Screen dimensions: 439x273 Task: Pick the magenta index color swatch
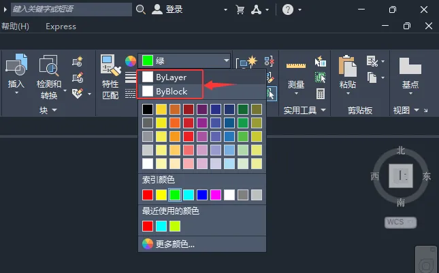pos(216,195)
